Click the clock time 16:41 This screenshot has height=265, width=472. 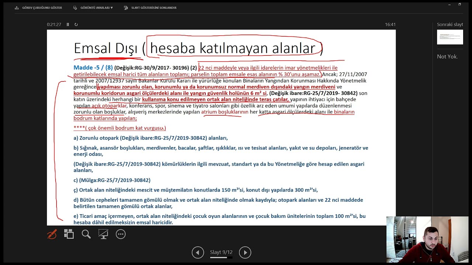coord(390,25)
